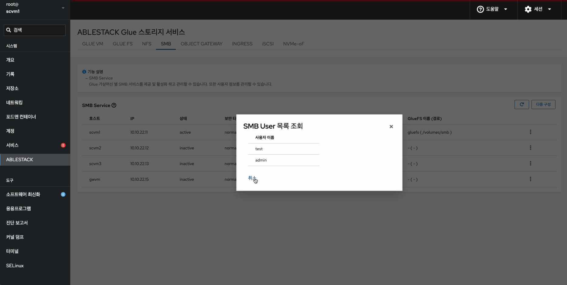Open 포드맨 컨테이너 in the sidebar
Image resolution: width=567 pixels, height=285 pixels.
tap(35, 117)
